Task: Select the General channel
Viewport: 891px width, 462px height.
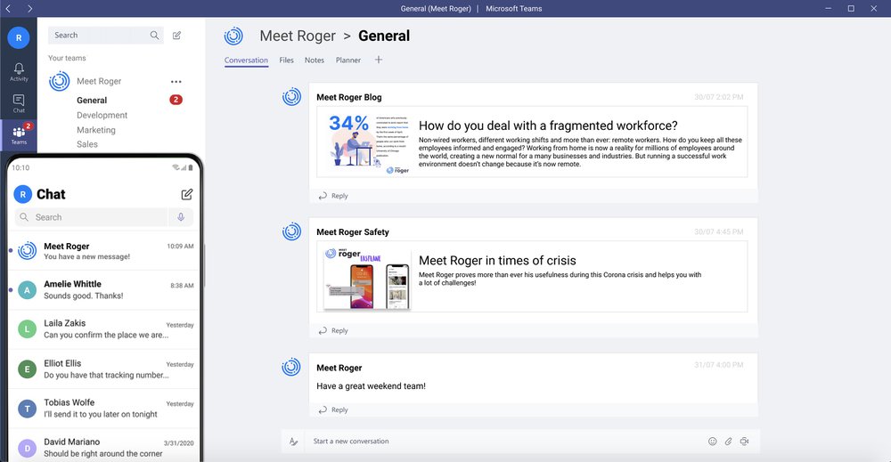Action: [92, 101]
